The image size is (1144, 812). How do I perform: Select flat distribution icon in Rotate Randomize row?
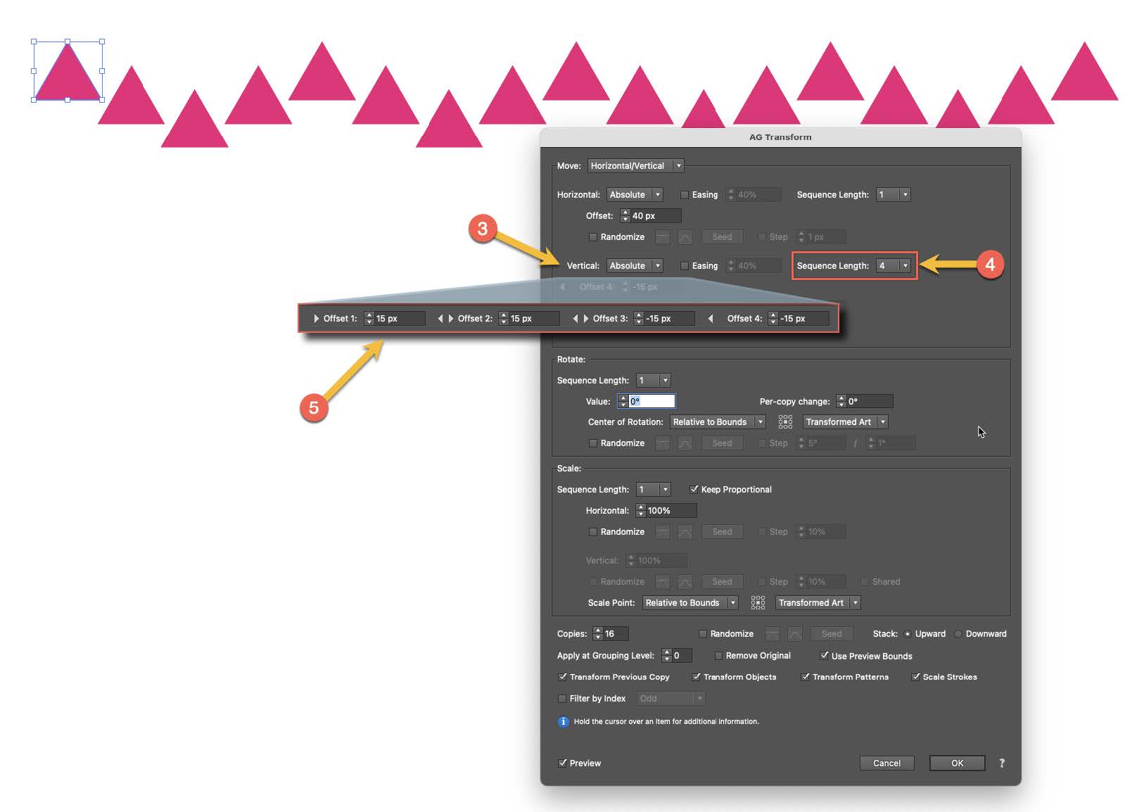pyautogui.click(x=663, y=443)
